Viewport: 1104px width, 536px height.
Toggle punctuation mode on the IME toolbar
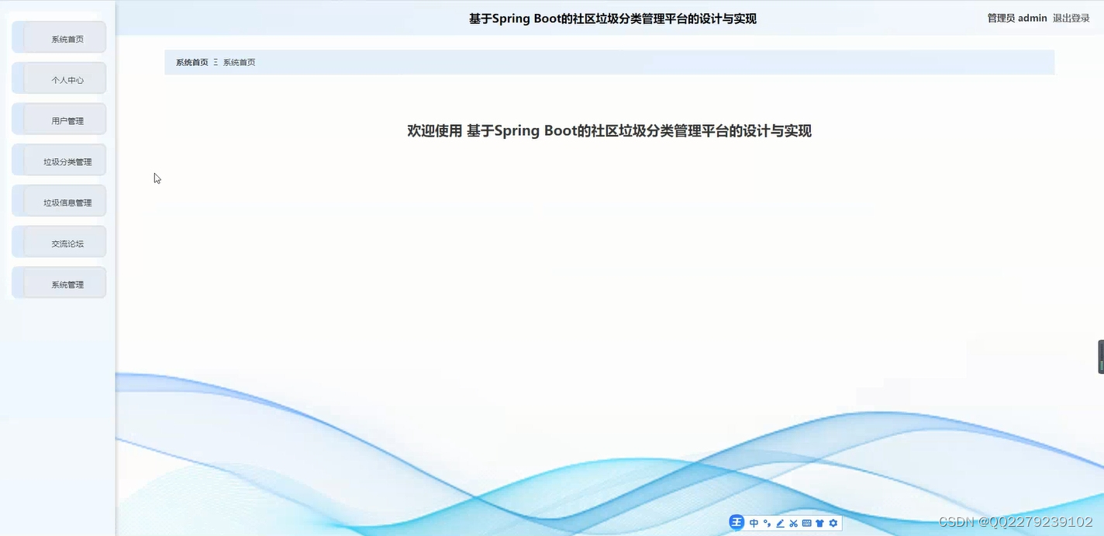(x=767, y=523)
